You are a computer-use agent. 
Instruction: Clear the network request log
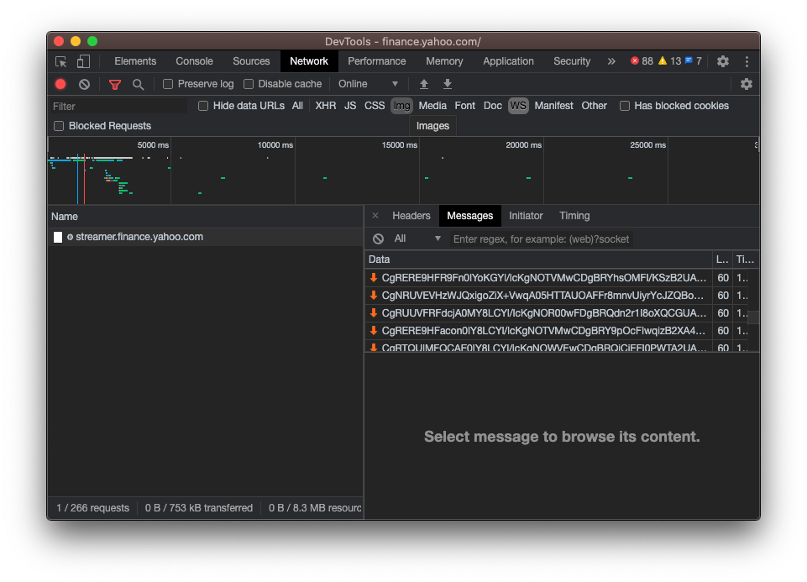83,84
